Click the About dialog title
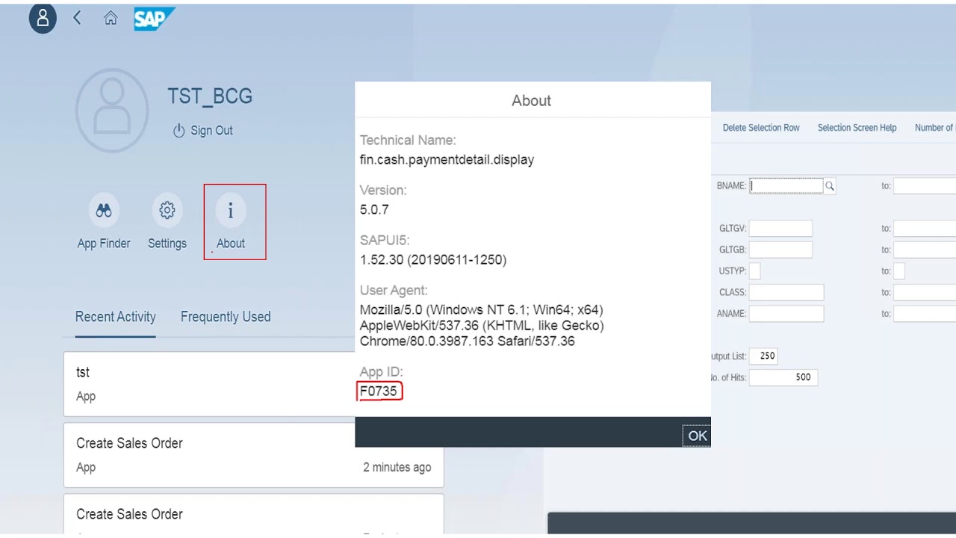The height and width of the screenshot is (538, 956). tap(532, 100)
